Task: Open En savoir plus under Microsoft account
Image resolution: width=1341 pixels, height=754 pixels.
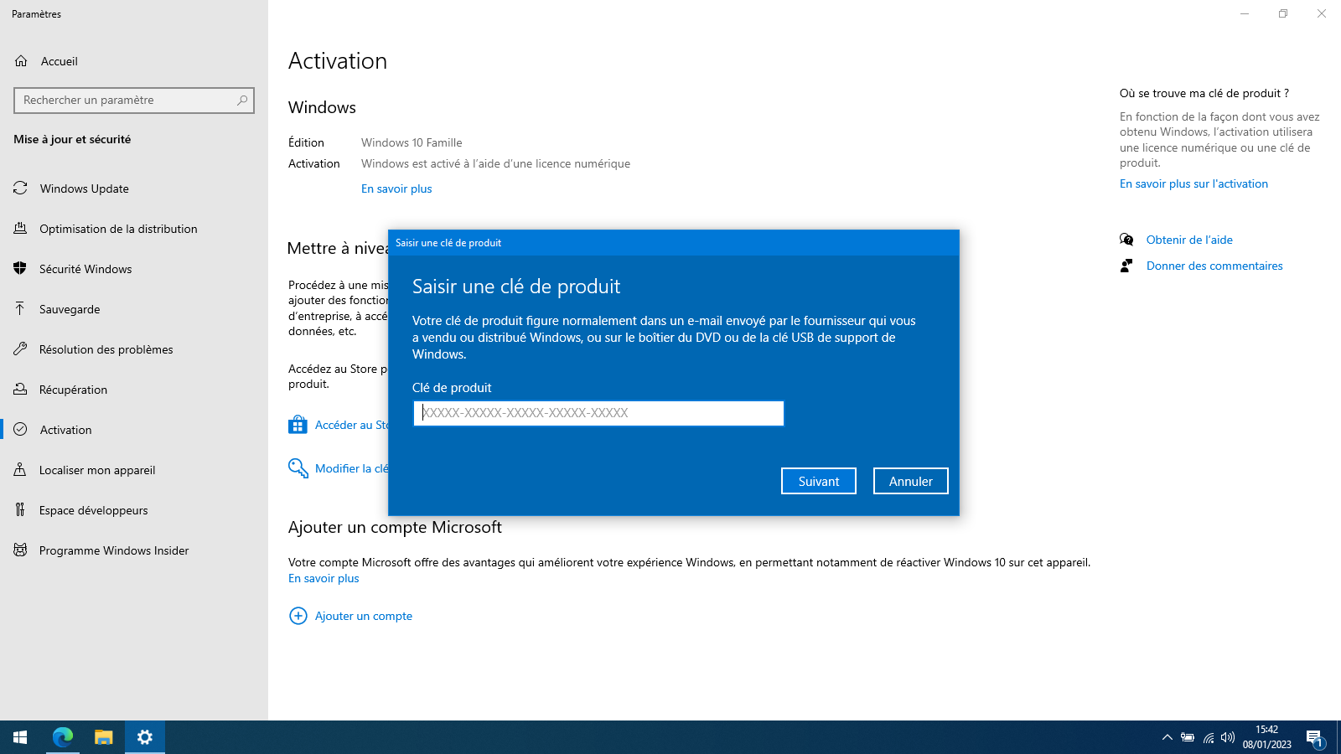Action: (324, 578)
